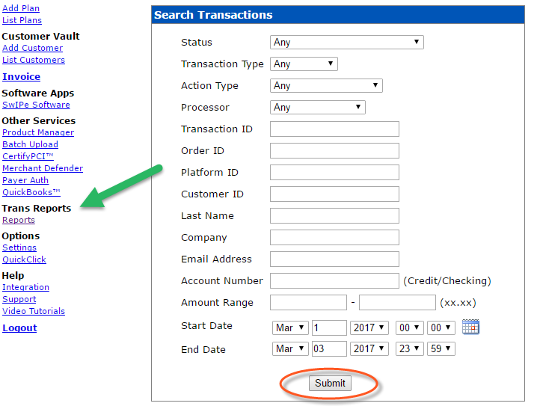The width and height of the screenshot is (537, 409).
Task: Expand the Status dropdown
Action: (x=346, y=43)
